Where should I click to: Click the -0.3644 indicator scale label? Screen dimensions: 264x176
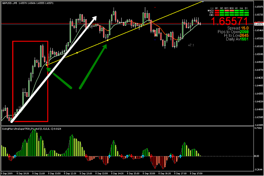(259, 169)
